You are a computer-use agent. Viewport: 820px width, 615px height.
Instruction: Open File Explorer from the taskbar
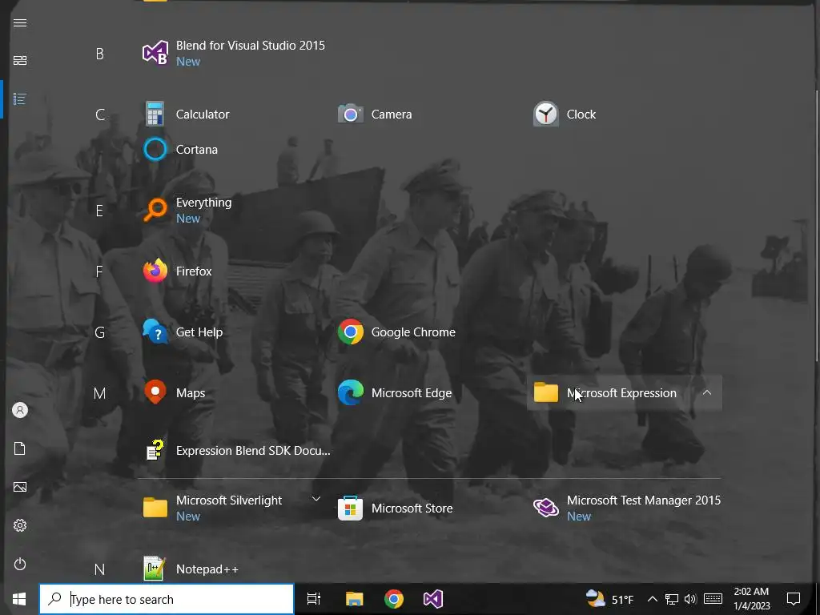pyautogui.click(x=354, y=599)
